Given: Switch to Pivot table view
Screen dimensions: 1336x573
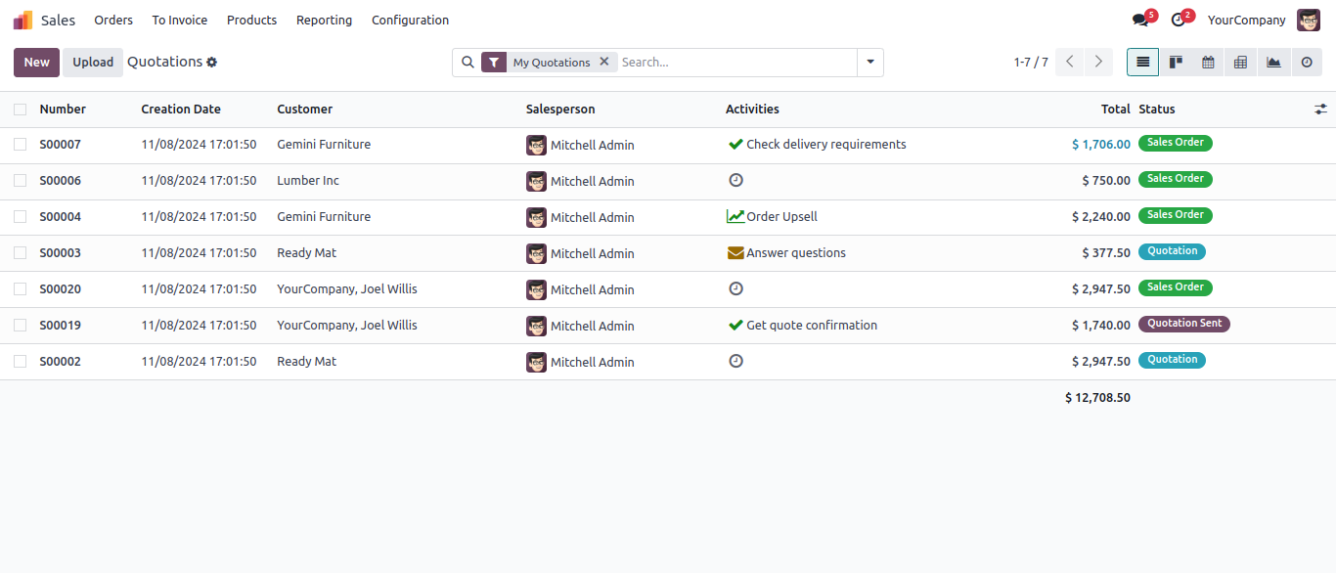Looking at the screenshot, I should pyautogui.click(x=1240, y=63).
